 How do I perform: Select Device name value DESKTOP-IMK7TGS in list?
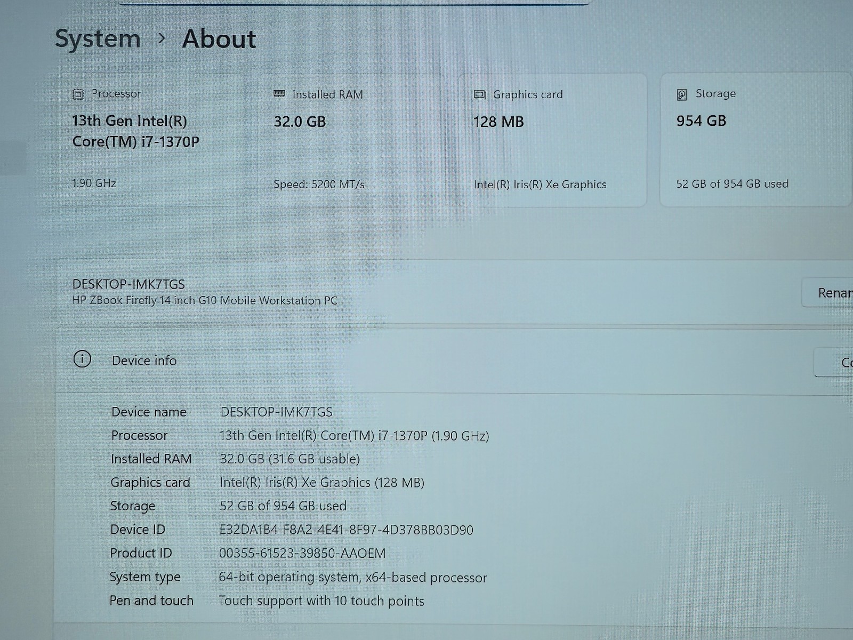point(276,412)
